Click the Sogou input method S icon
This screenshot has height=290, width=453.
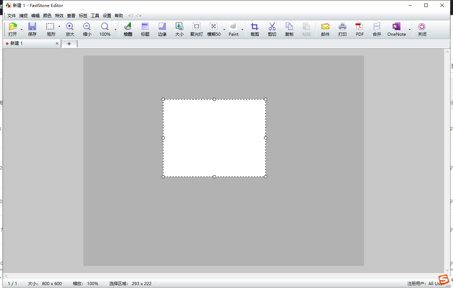[444, 280]
